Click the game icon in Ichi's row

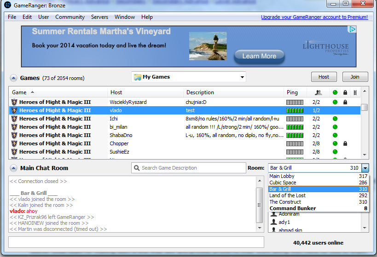pos(14,119)
